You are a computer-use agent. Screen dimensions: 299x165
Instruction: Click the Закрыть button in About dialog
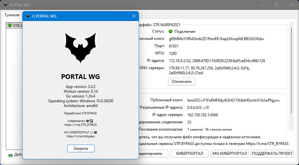click(81, 148)
